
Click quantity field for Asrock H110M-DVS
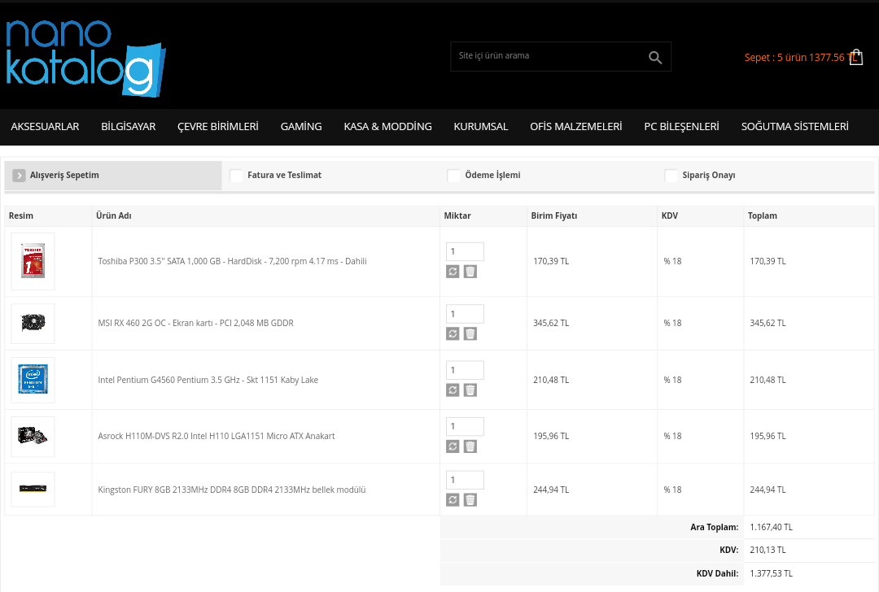tap(465, 426)
